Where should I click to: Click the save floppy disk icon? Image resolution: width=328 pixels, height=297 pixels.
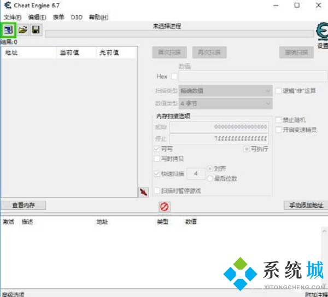point(36,30)
